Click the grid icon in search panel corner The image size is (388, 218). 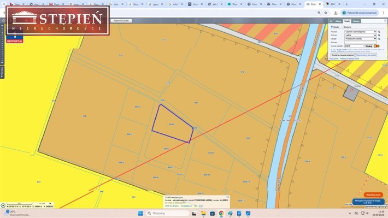pyautogui.click(x=385, y=21)
